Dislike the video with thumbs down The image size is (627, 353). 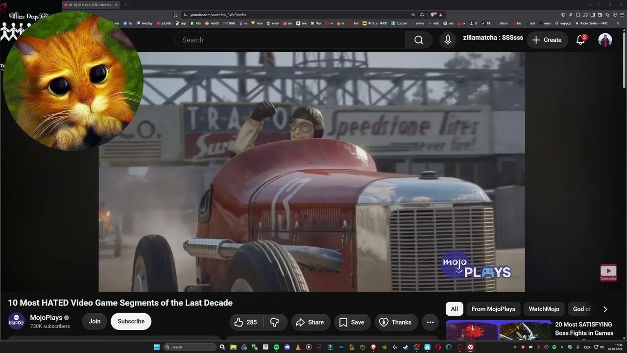(275, 322)
